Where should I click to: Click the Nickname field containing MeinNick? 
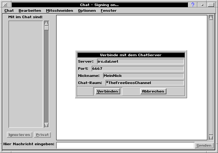(143, 75)
